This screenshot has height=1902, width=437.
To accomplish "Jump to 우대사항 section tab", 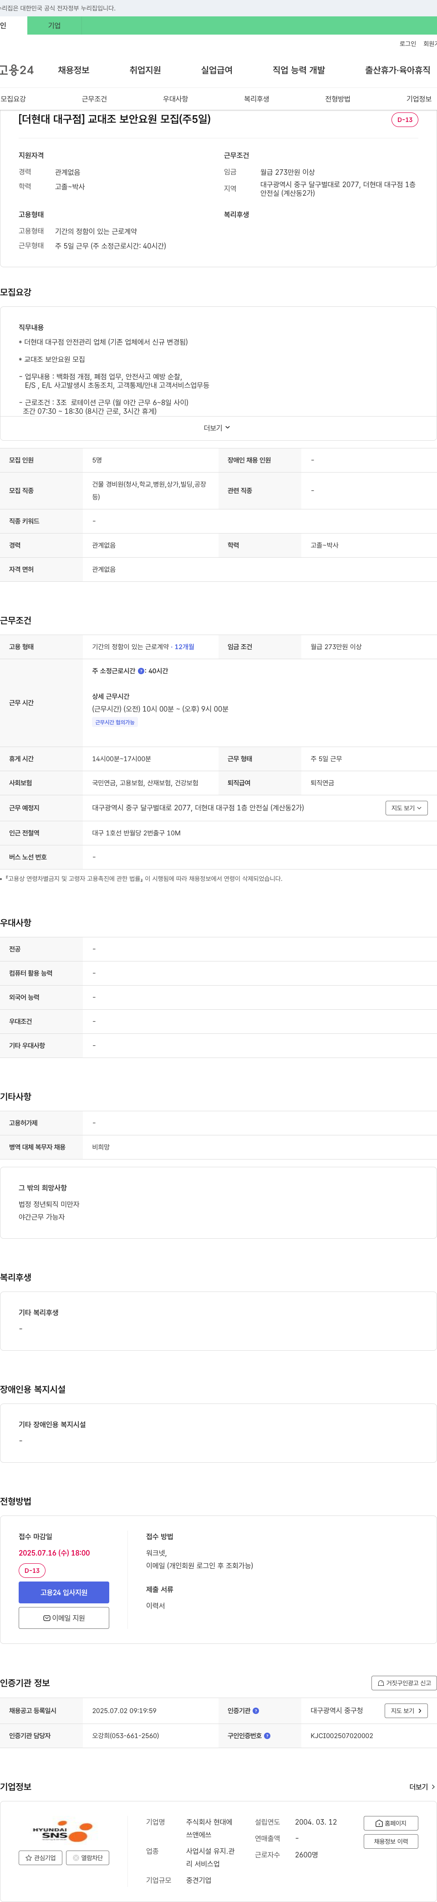I will click(x=176, y=99).
